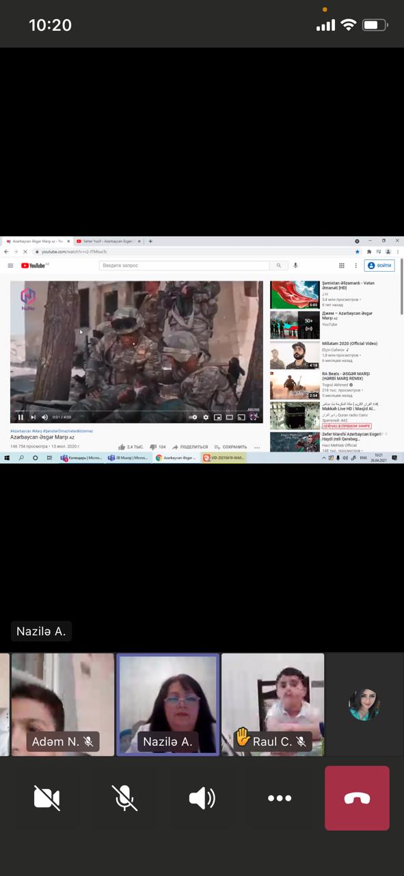Open the three-dots more options menu
The height and width of the screenshot is (876, 404).
[x=279, y=798]
